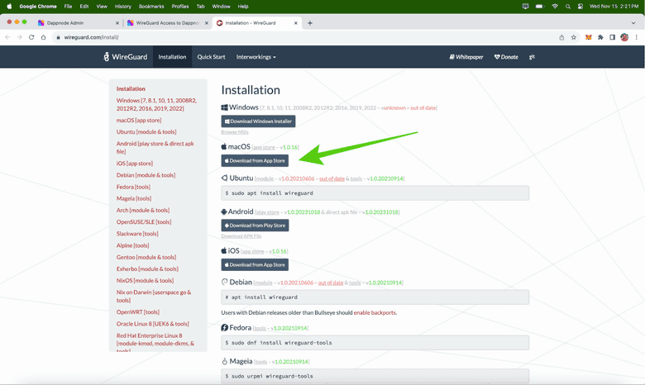Open the Chrome extensions puzzle icon

(x=600, y=37)
